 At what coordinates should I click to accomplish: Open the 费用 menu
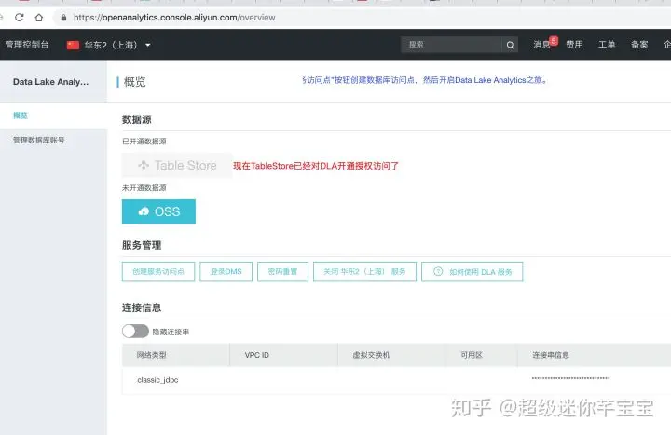pyautogui.click(x=574, y=45)
